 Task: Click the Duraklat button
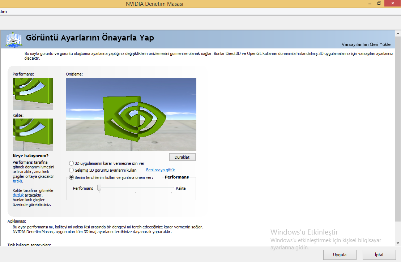182,157
